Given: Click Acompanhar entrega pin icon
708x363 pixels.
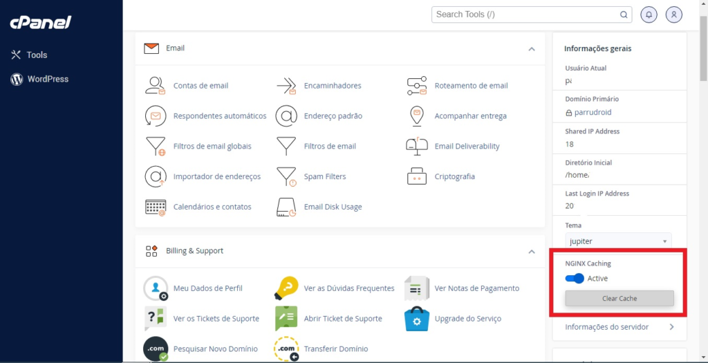Looking at the screenshot, I should (417, 116).
